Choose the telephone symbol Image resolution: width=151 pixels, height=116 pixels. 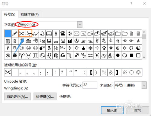[63, 34]
